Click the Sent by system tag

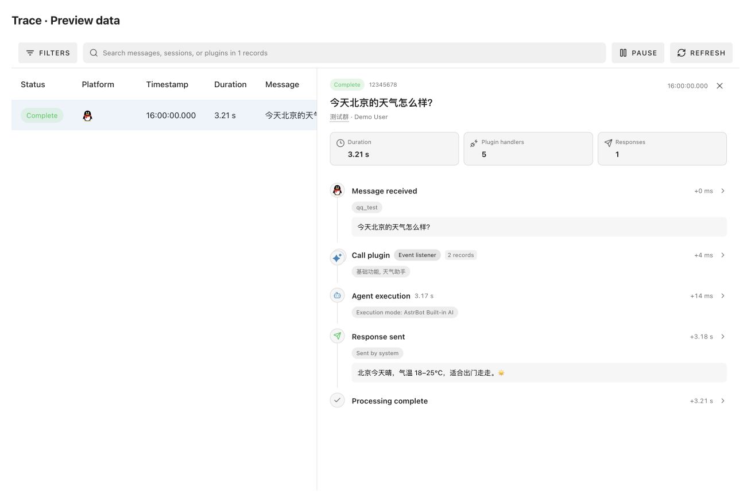pos(377,353)
